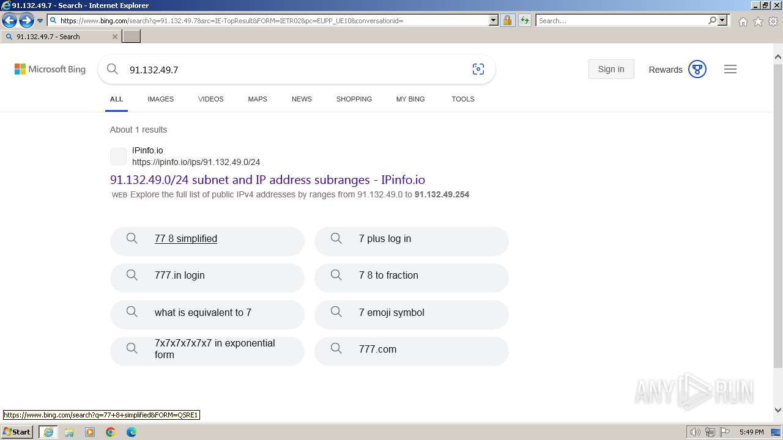Click the IPinfo.io site favicon
The height and width of the screenshot is (440, 783).
[x=119, y=156]
